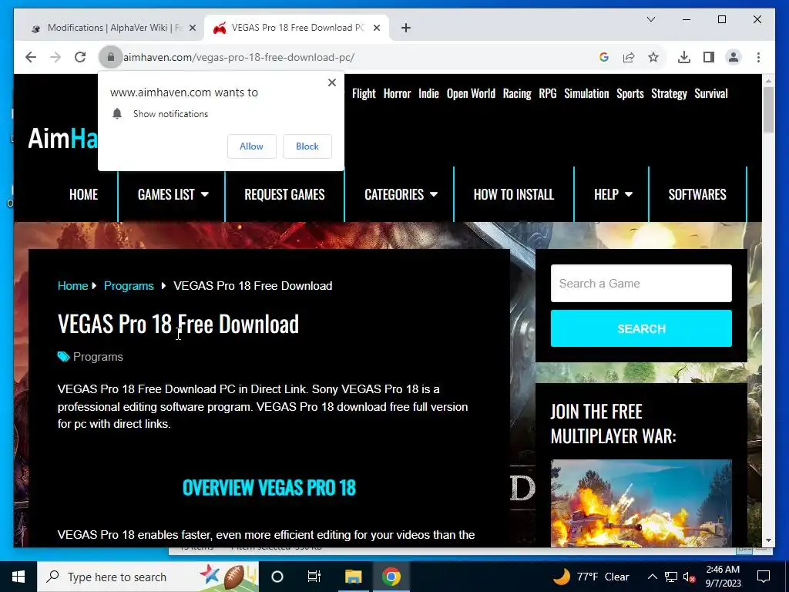This screenshot has height=592, width=789.
Task: Reload the page with refresh icon
Action: coord(80,57)
